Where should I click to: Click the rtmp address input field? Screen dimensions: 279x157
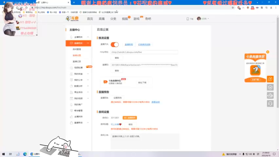pos(144,52)
